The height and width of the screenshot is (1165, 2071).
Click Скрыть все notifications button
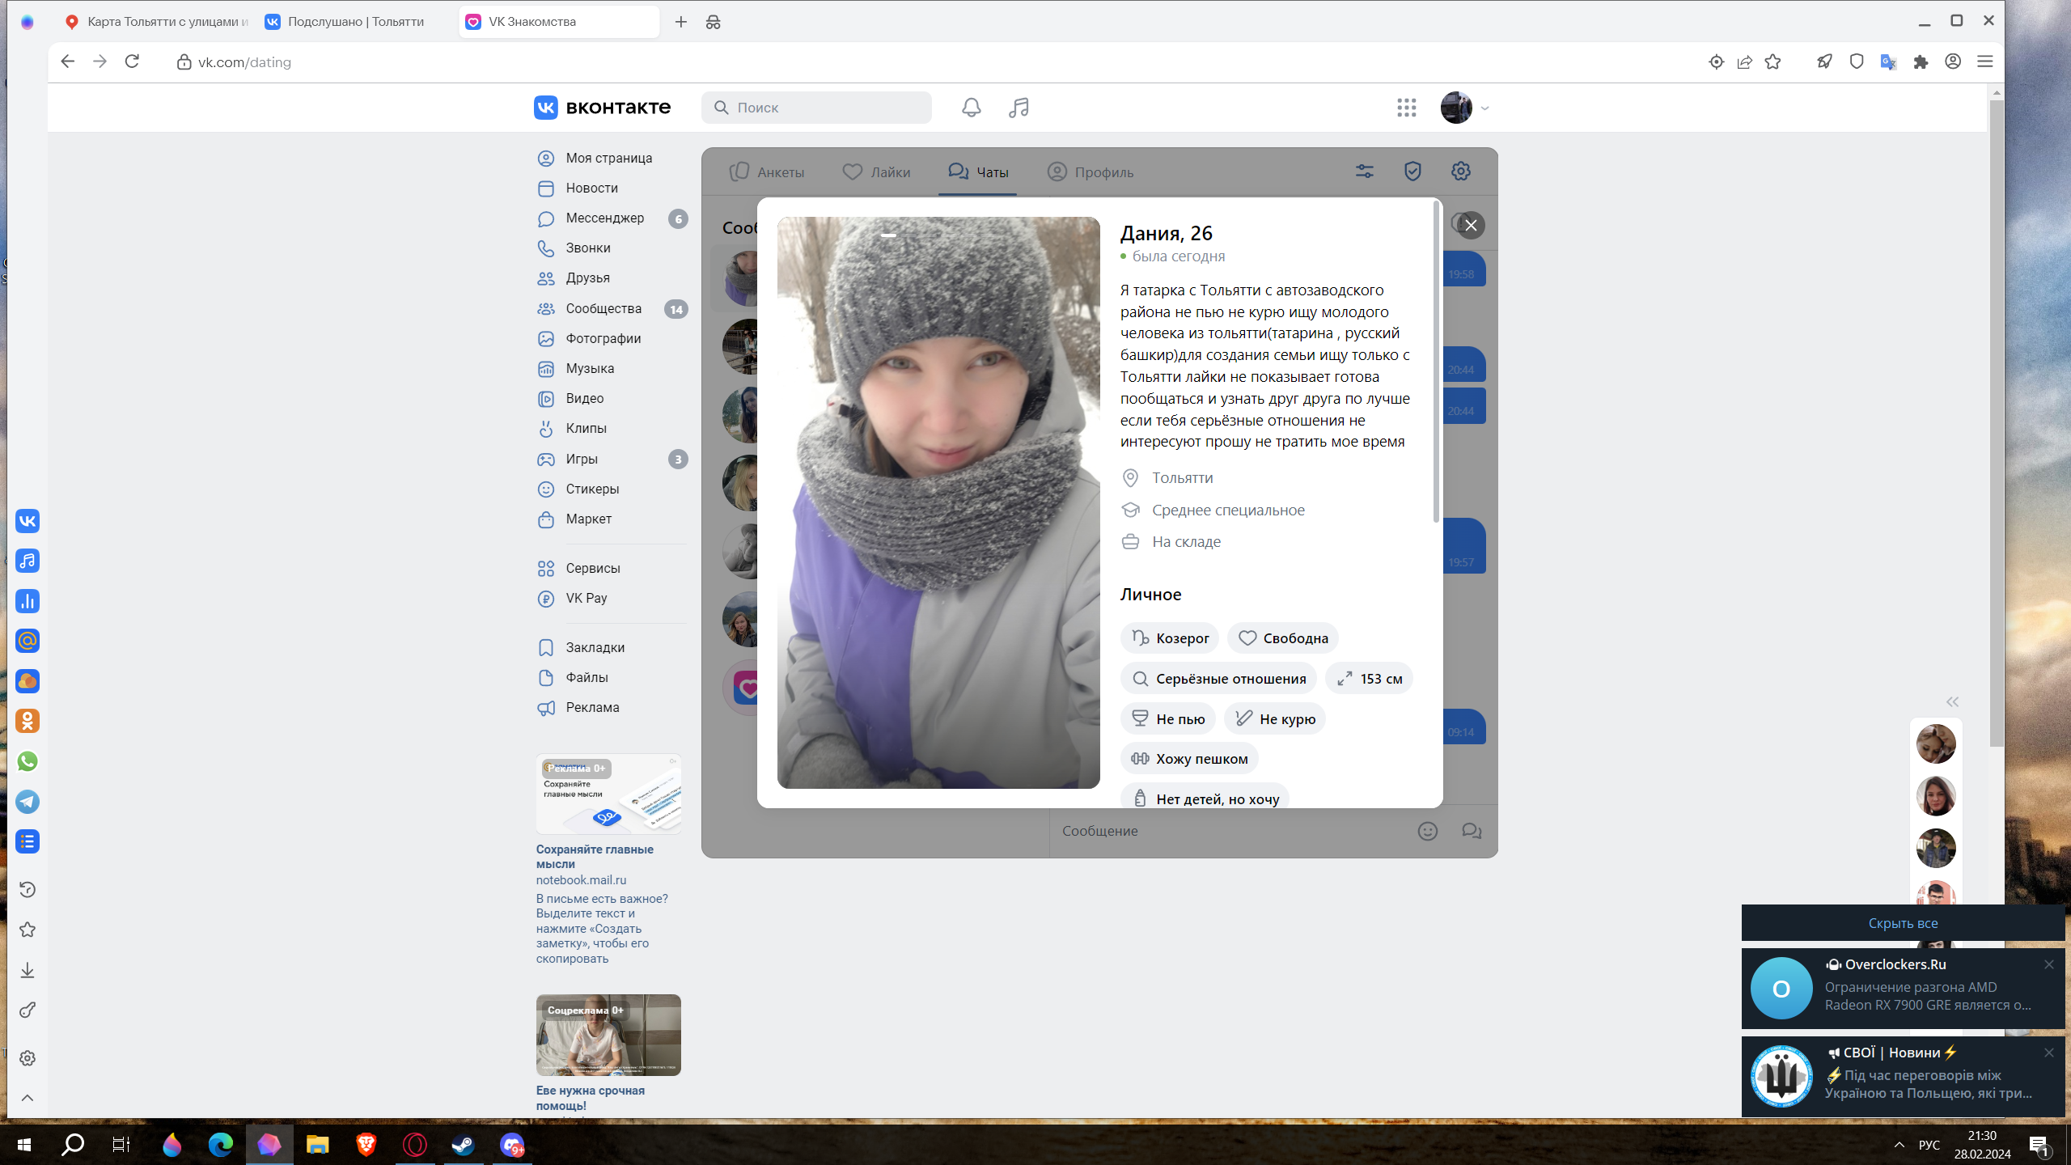(x=1902, y=923)
